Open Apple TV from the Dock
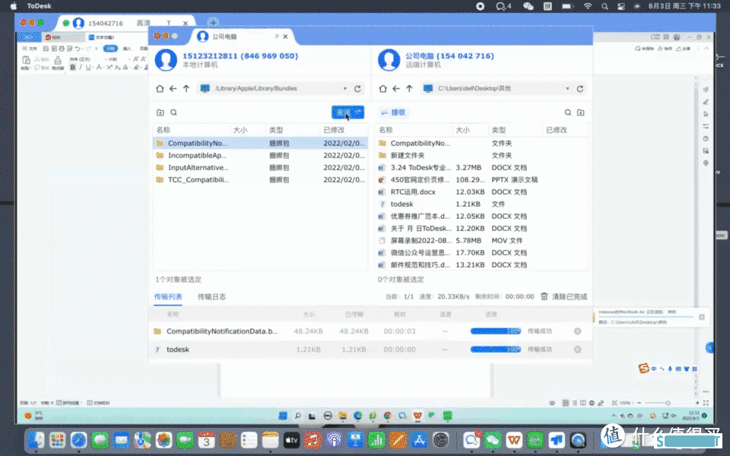Screen dimensions: 730x456 tap(291, 440)
